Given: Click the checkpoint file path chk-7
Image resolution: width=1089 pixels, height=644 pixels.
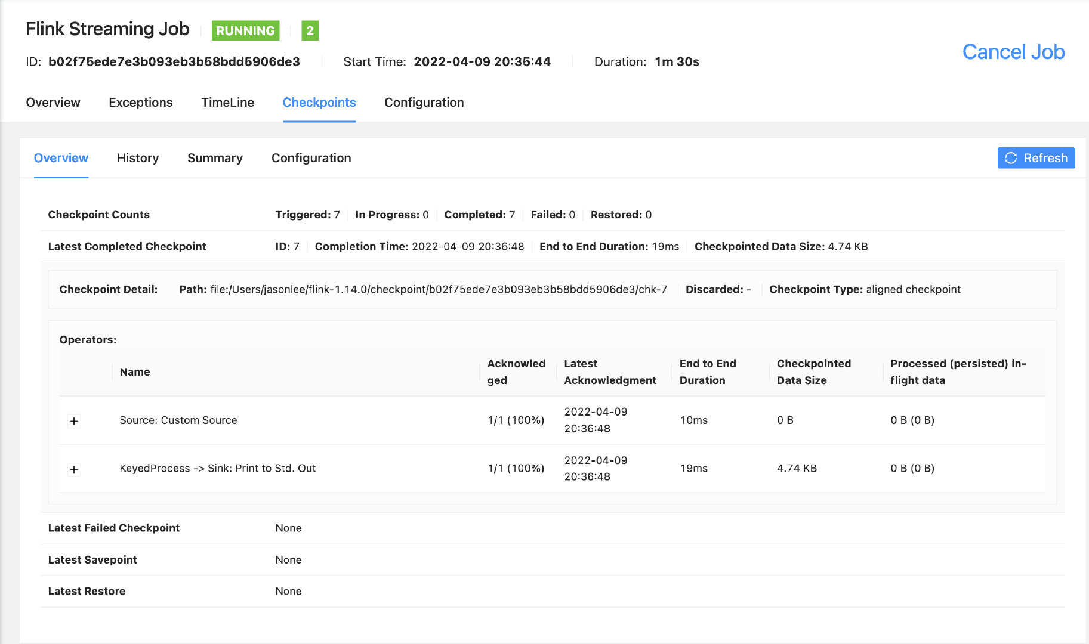Looking at the screenshot, I should [x=439, y=289].
